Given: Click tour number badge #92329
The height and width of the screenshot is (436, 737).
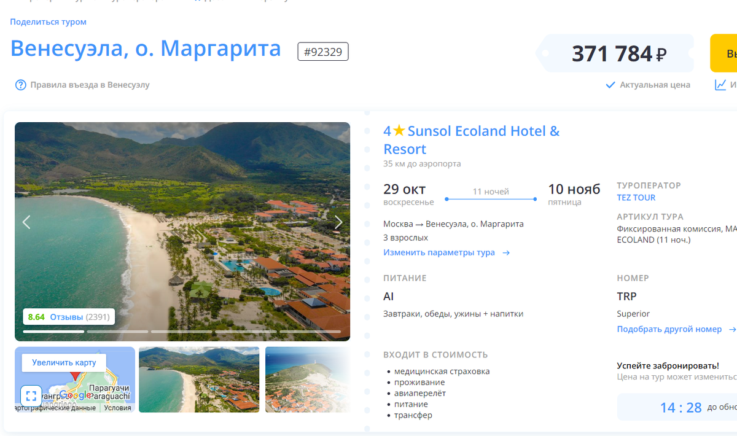Looking at the screenshot, I should [x=323, y=52].
